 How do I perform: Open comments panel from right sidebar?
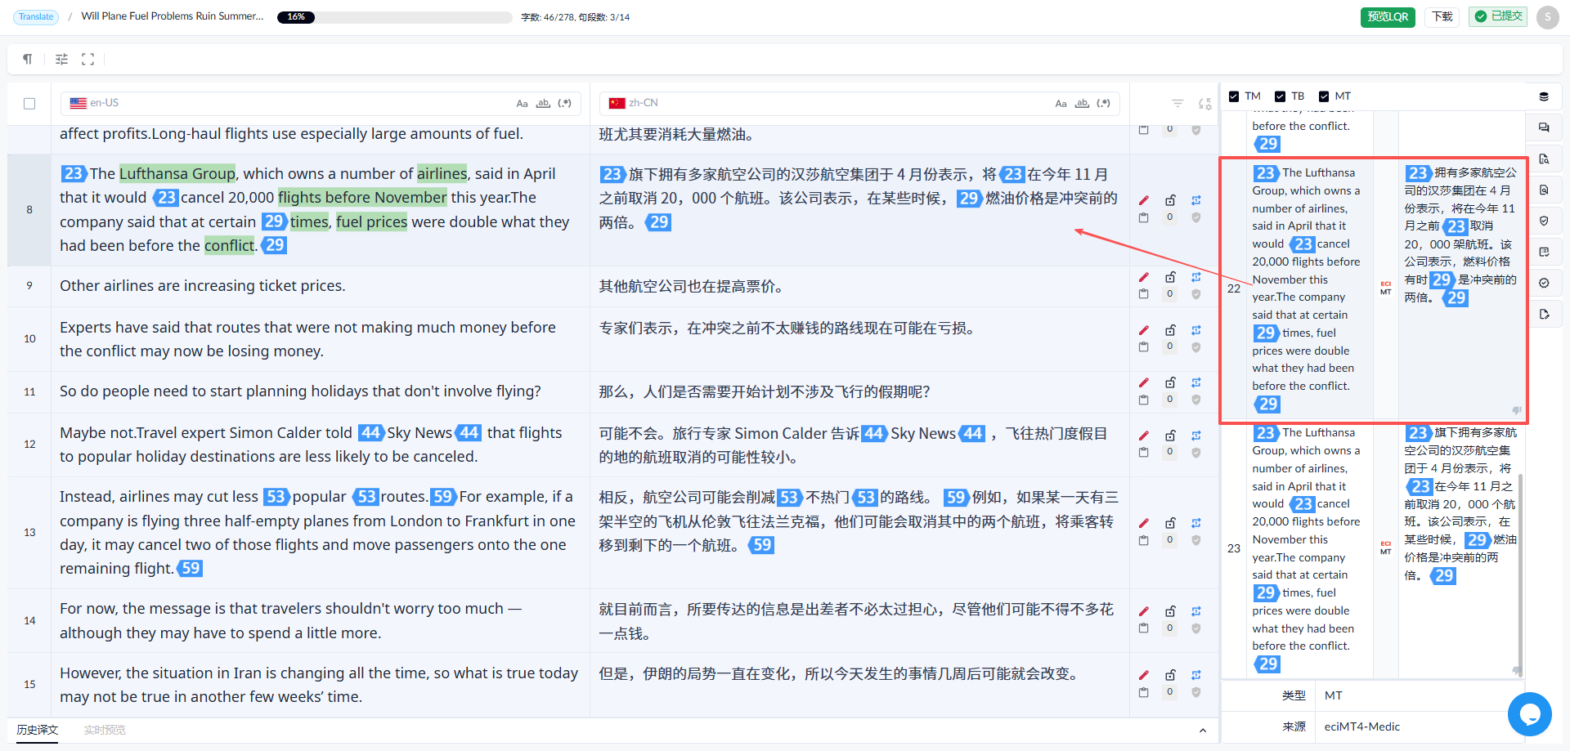pos(1544,127)
